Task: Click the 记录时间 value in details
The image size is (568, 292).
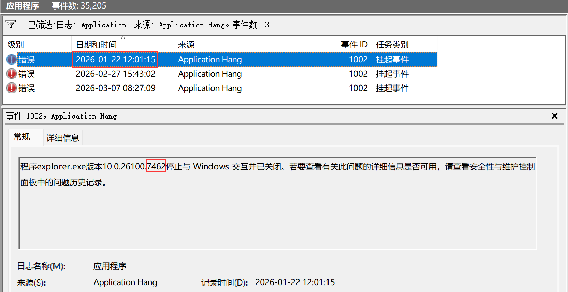Action: tap(295, 282)
